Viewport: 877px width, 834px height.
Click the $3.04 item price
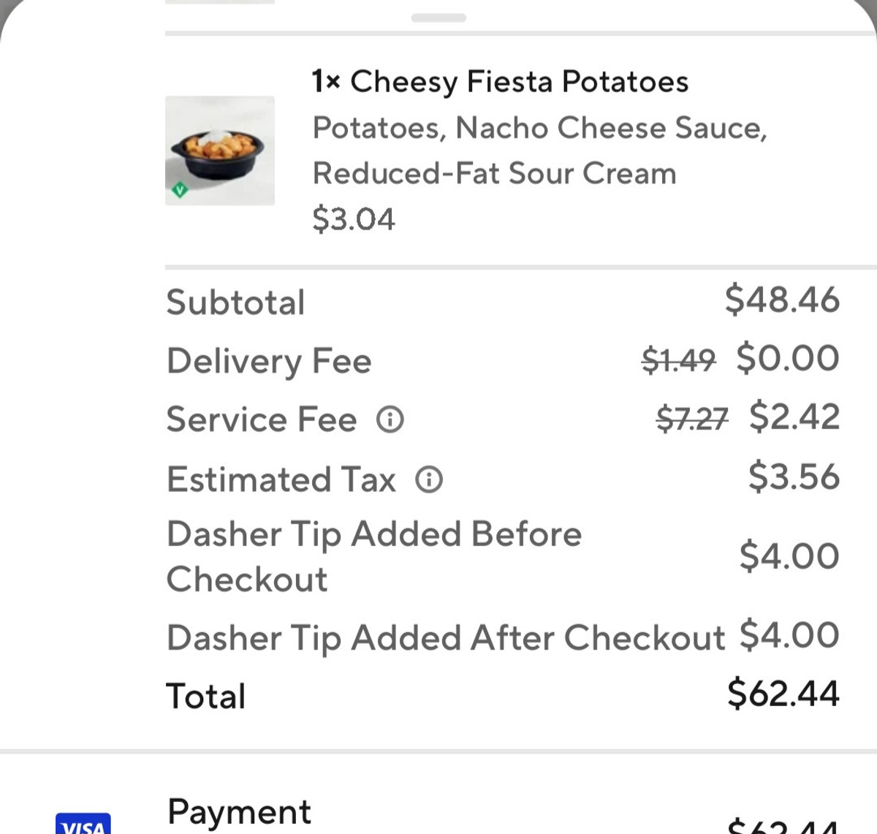coord(353,219)
